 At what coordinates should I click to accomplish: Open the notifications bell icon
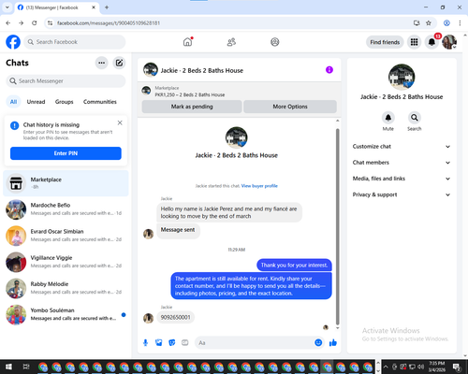[431, 42]
